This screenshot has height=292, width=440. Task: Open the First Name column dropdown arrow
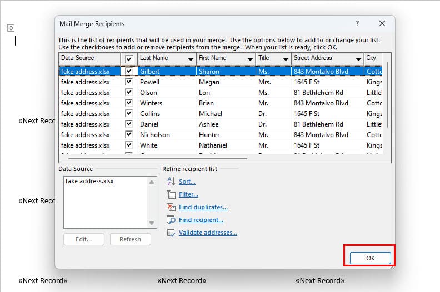(x=250, y=59)
